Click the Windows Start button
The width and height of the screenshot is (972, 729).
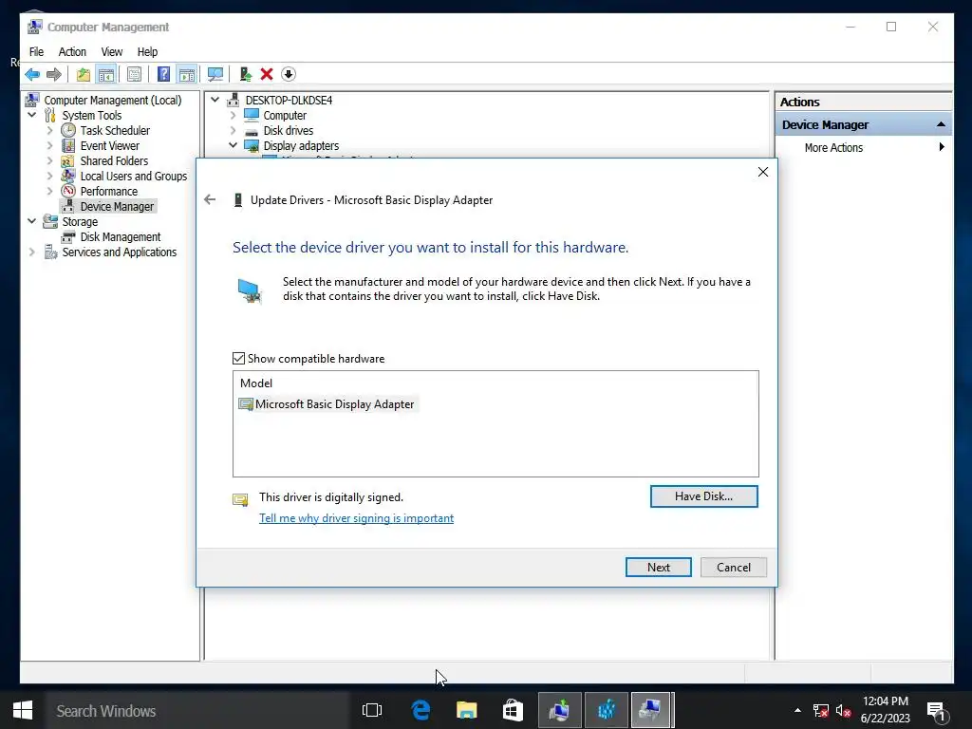pos(23,710)
